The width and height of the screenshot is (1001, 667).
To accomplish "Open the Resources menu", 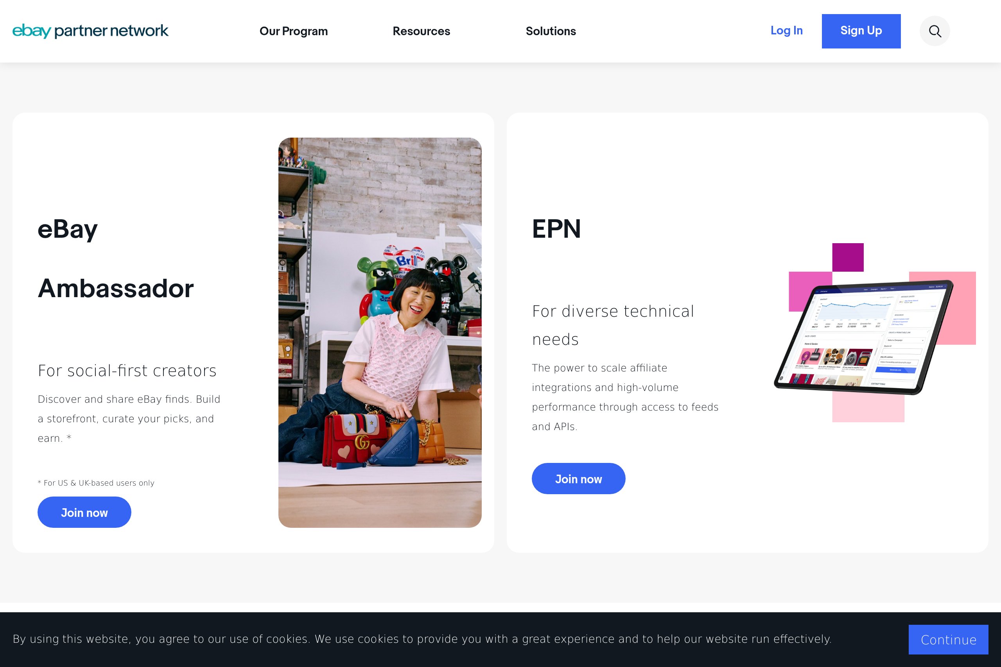I will pos(421,31).
